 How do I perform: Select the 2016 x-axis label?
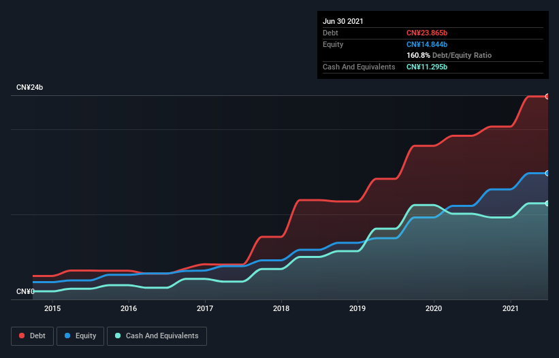coord(129,308)
